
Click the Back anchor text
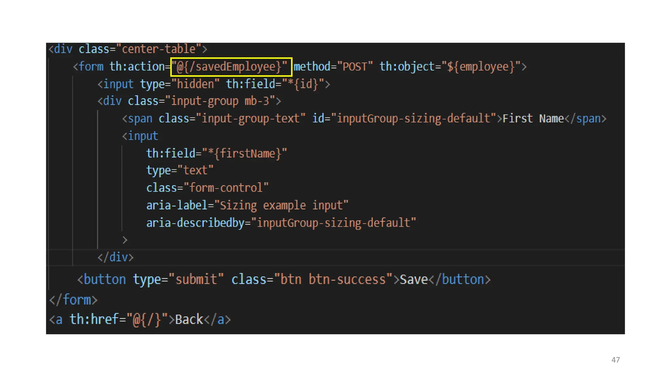pyautogui.click(x=189, y=319)
